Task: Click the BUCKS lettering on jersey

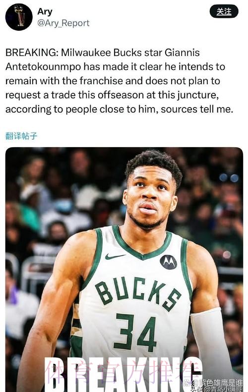Action: click(x=137, y=292)
